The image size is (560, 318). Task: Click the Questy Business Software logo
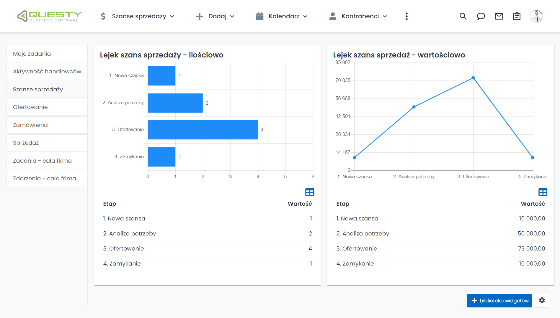pos(49,16)
